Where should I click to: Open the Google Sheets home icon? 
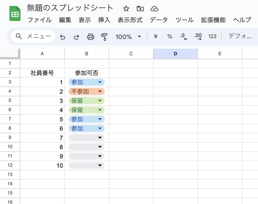tap(15, 14)
